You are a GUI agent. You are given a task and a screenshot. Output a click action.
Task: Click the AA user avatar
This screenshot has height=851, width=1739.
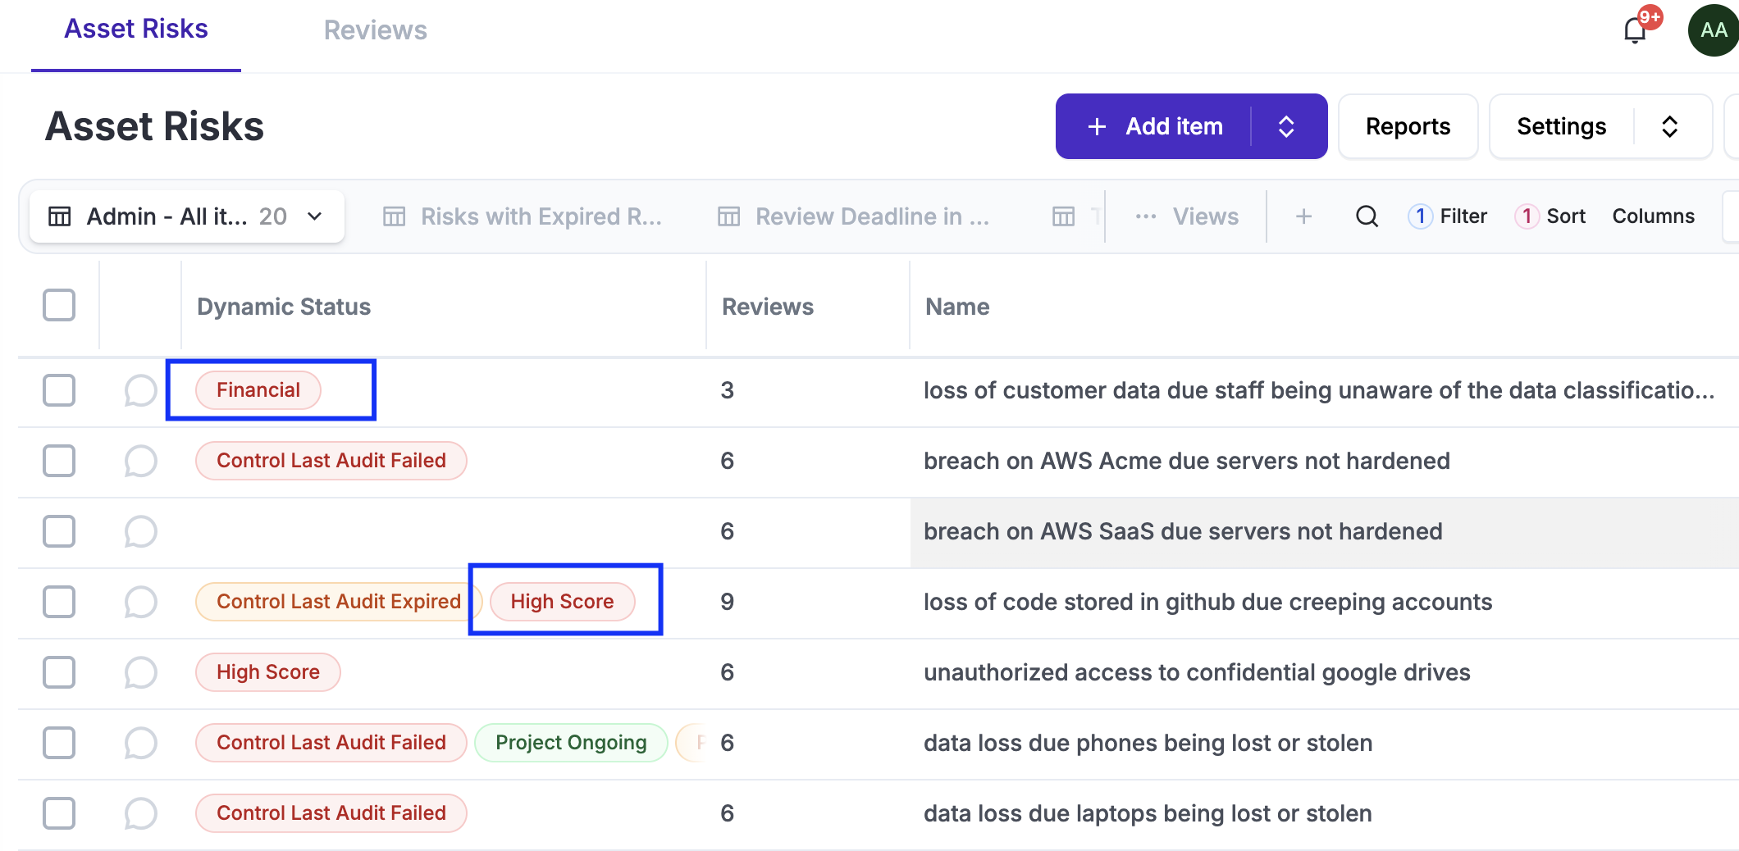coord(1713,31)
